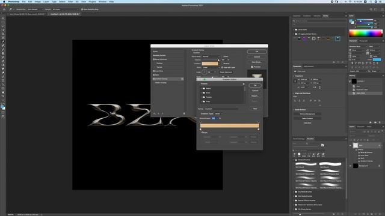Open the gradient Style dropdown
This screenshot has width=385, height=216.
(211, 67)
